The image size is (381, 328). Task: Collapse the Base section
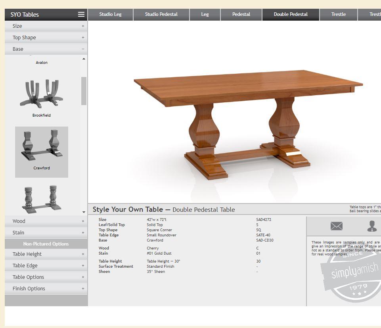tap(46, 49)
